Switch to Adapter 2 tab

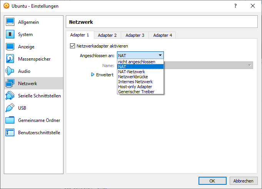[107, 35]
